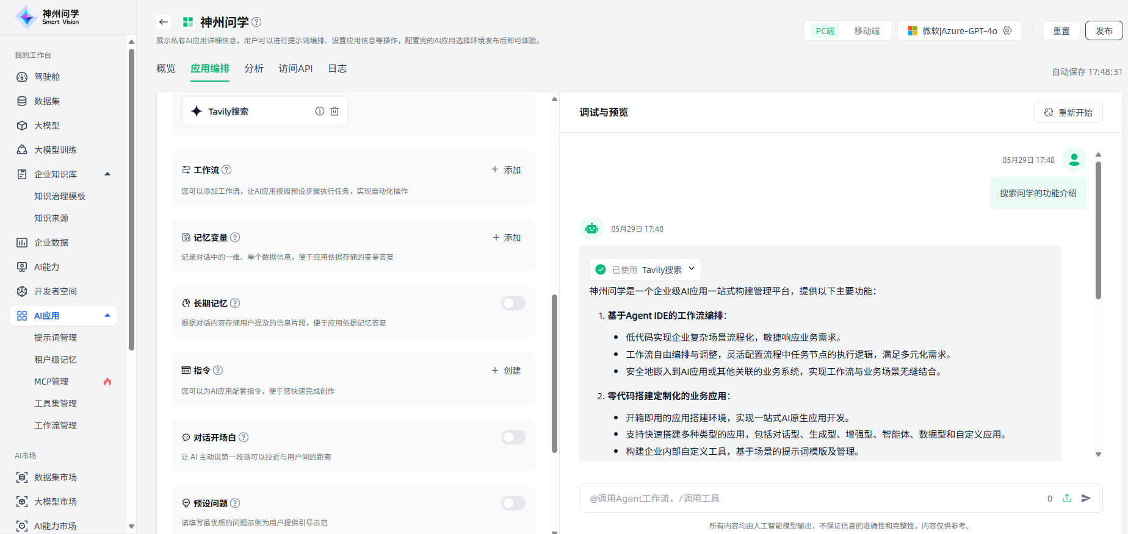Enable the 对话开场白 toggle
Viewport: 1128px width, 534px height.
[x=513, y=437]
